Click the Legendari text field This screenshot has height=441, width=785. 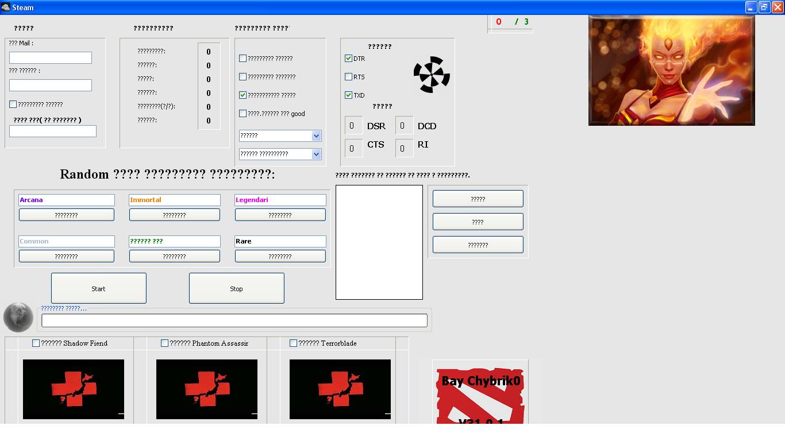280,200
